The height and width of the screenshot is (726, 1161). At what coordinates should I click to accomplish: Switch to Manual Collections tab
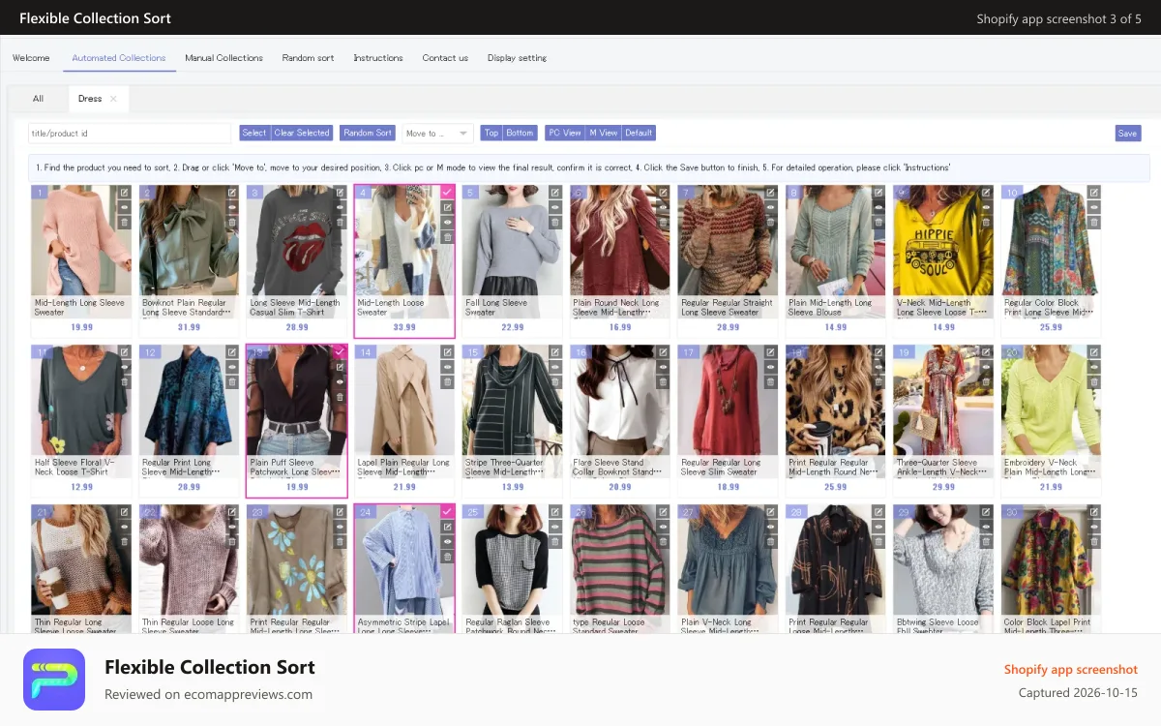[223, 58]
